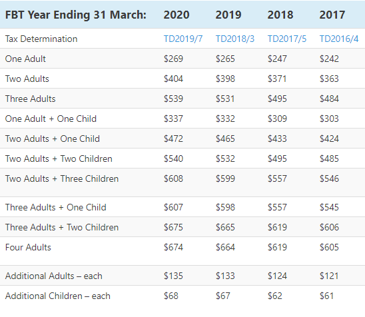
Task: Select the $539 Three Adults 2020 value
Action: [173, 99]
